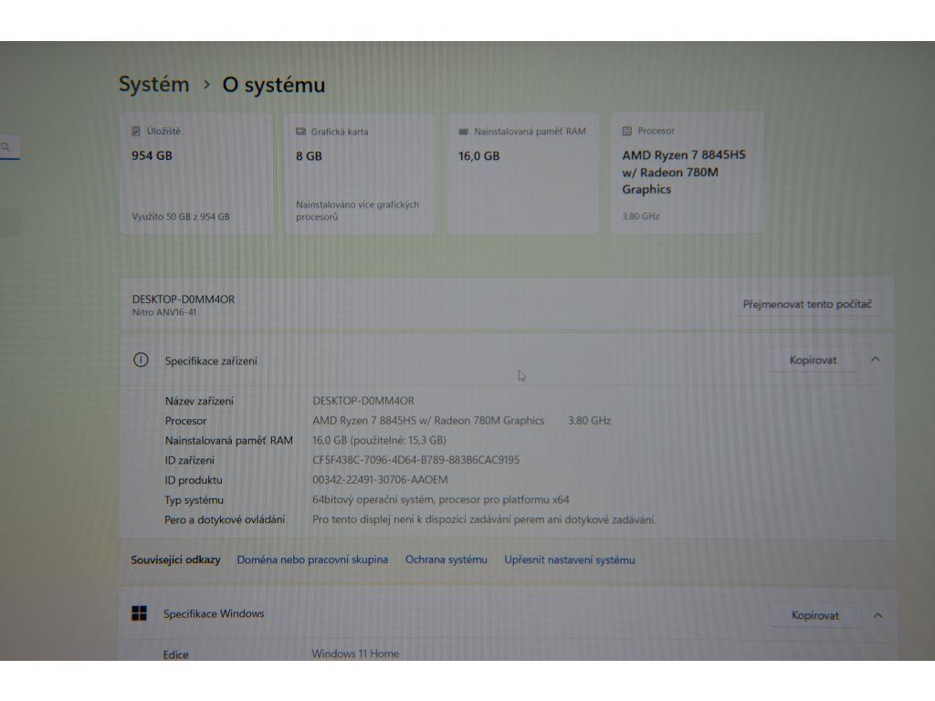Select the device name DESKTOP-D0MM4OR value in specifications

[363, 401]
